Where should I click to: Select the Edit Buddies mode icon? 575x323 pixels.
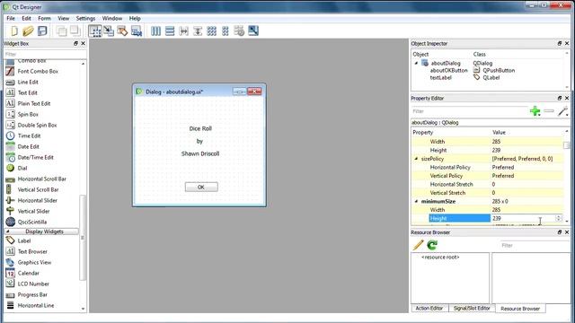pyautogui.click(x=122, y=31)
